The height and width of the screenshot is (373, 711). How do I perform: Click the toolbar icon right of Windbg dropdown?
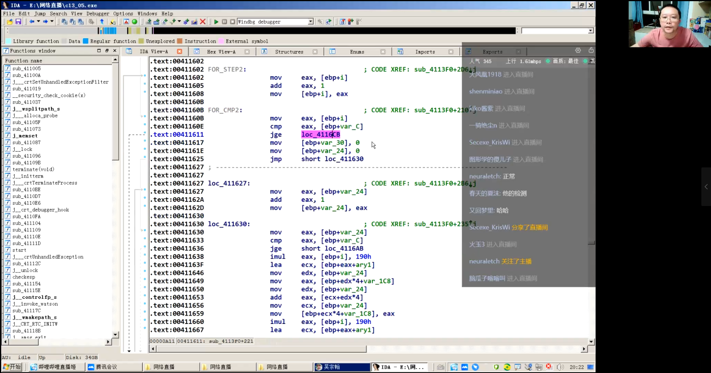click(320, 22)
